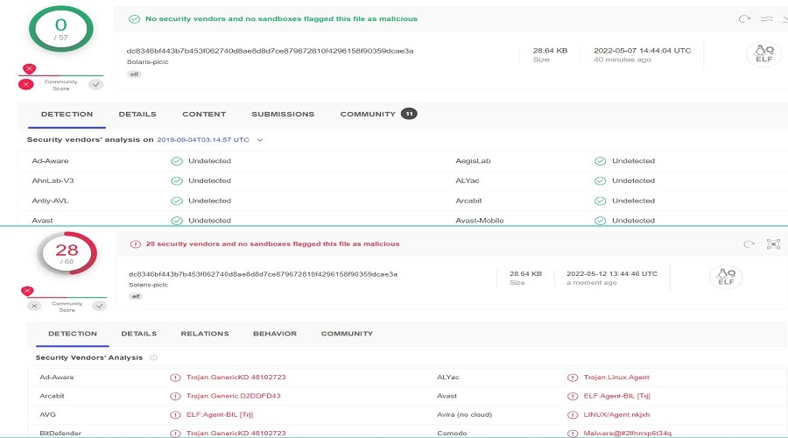Image resolution: width=788 pixels, height=438 pixels.
Task: Open the graph icon in bottom report
Action: click(x=772, y=244)
